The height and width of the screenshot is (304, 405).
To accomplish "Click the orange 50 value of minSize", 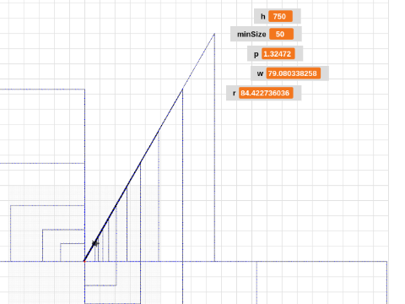I will (x=281, y=34).
